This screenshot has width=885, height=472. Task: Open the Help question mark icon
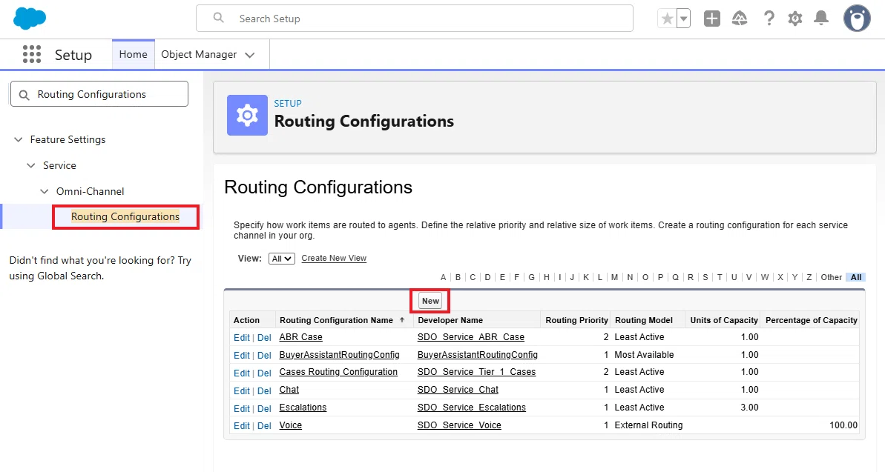(x=769, y=19)
